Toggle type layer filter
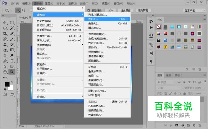 coord(189,82)
